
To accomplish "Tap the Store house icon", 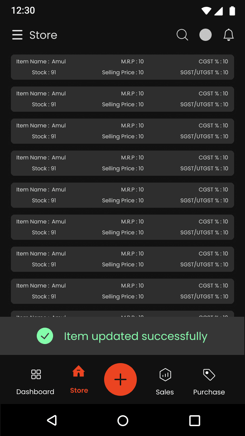I will click(79, 372).
